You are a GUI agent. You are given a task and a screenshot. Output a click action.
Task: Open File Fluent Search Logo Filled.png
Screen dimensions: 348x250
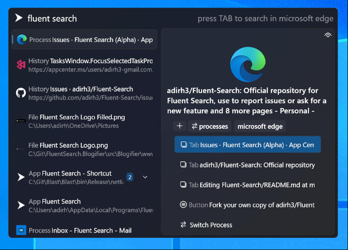pyautogui.click(x=84, y=121)
